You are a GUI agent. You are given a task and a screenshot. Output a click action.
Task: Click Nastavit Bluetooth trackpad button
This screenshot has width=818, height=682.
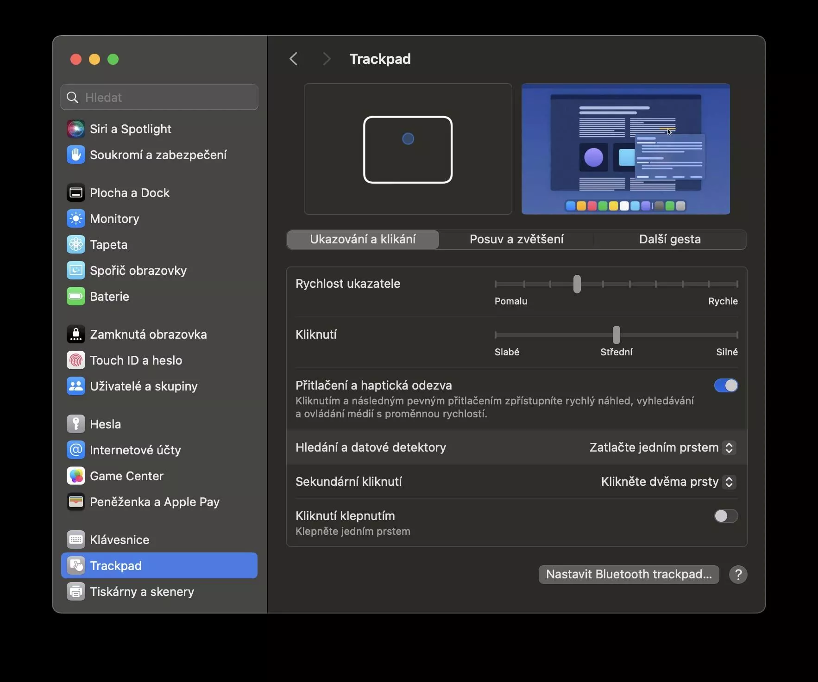pos(629,574)
